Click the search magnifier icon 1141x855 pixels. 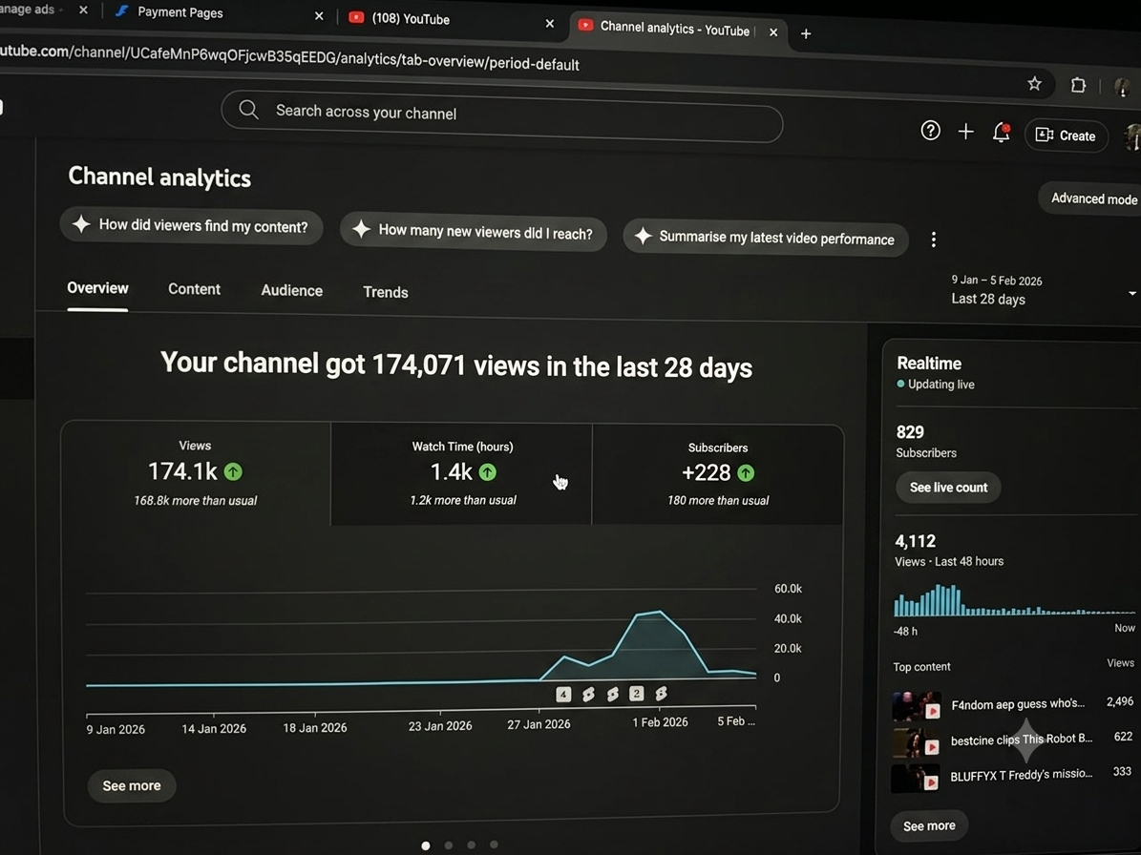[x=248, y=110]
